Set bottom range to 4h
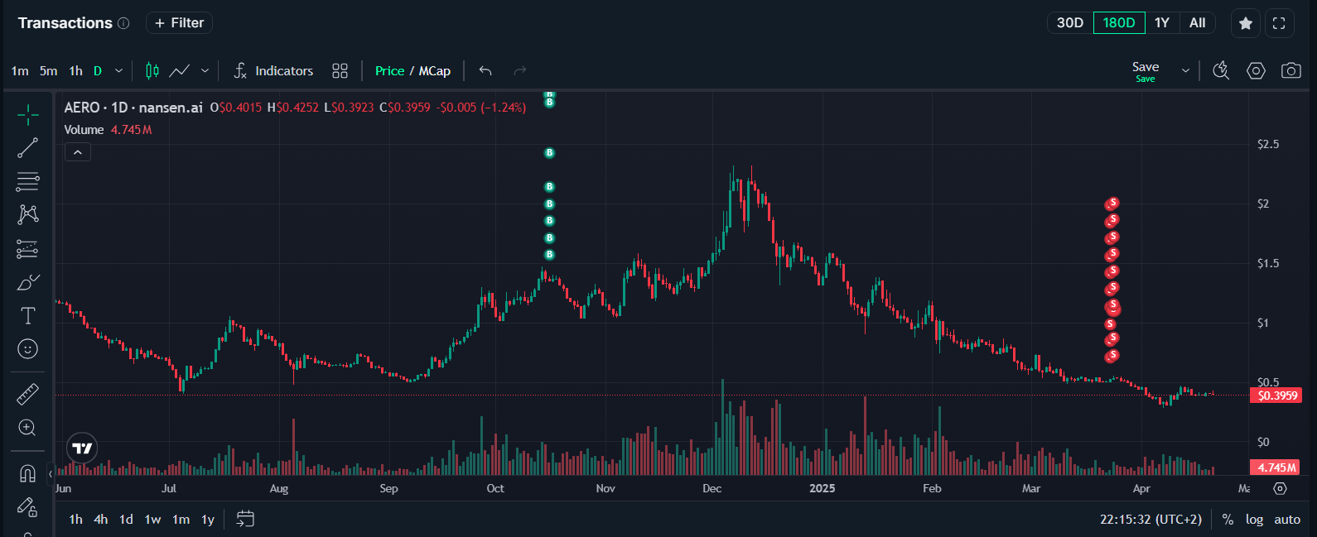 pyautogui.click(x=101, y=520)
